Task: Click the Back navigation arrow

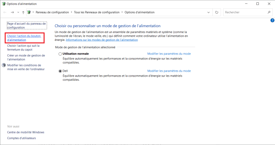Action: [5, 12]
